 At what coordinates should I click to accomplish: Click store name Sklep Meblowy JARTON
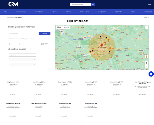click(x=65, y=82)
